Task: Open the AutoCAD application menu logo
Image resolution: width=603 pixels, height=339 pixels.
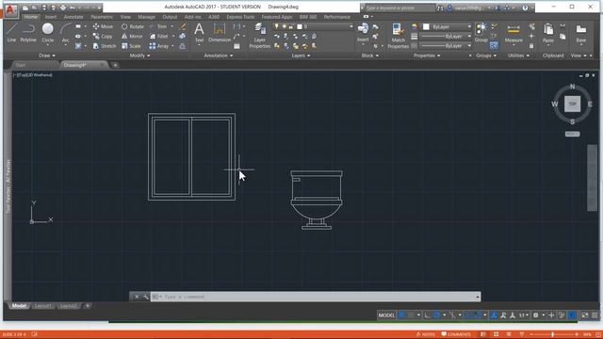Action: pyautogui.click(x=10, y=10)
